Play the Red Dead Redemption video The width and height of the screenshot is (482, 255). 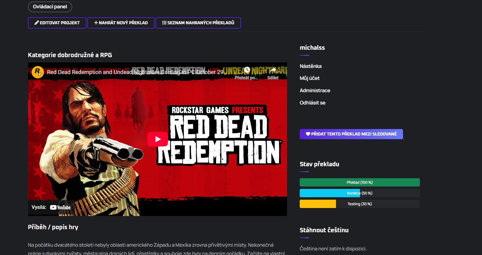click(x=158, y=139)
